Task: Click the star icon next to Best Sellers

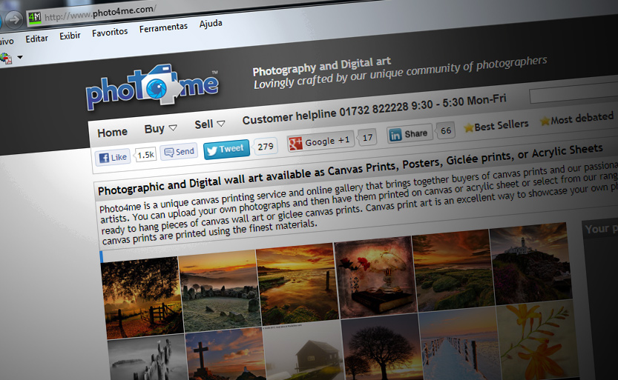Action: (x=468, y=128)
